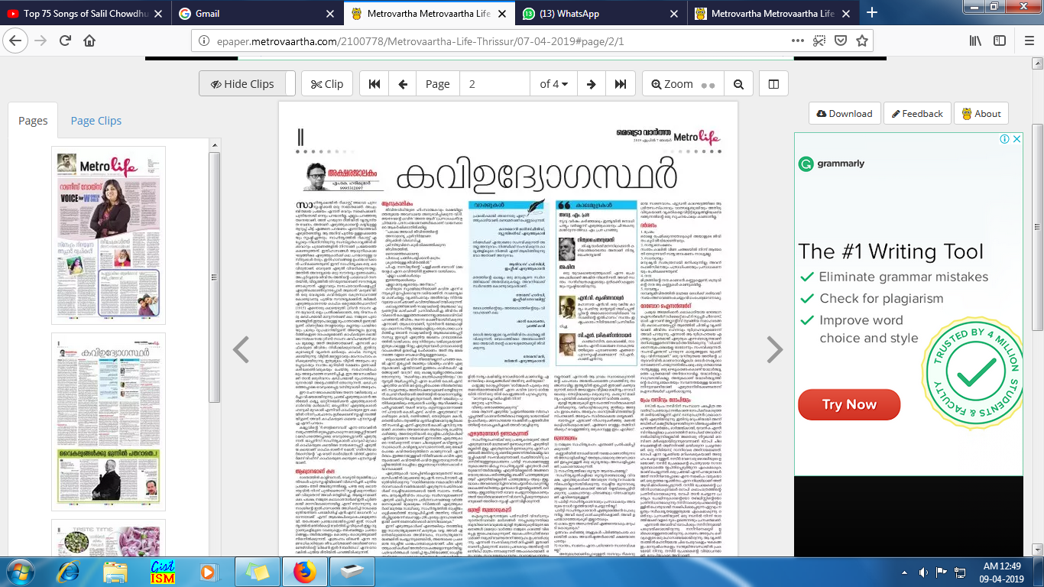
Task: Jump to last page of the epaper
Action: click(619, 84)
